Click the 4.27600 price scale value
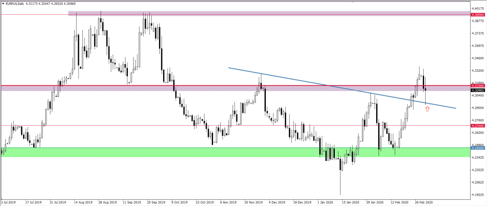The width and height of the screenshot is (487, 206). pos(478,120)
